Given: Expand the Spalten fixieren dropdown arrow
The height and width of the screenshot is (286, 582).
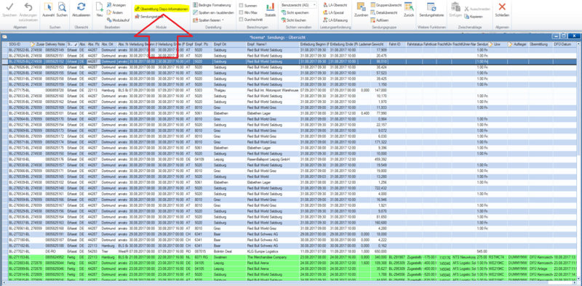Looking at the screenshot, I should (x=223, y=20).
